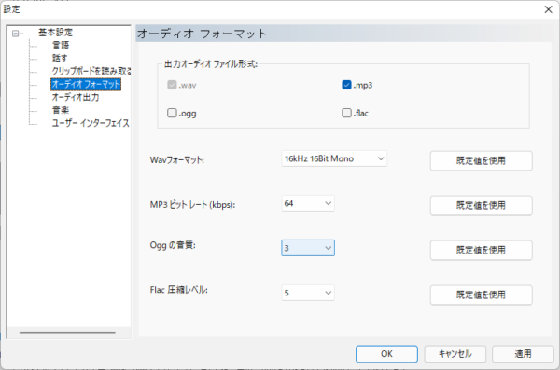Collapse the 基本設定 tree node
This screenshot has width=560, height=370.
click(15, 34)
